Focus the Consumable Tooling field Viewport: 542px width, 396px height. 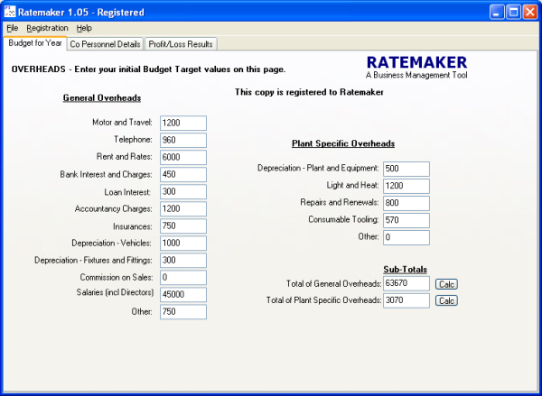pos(406,220)
